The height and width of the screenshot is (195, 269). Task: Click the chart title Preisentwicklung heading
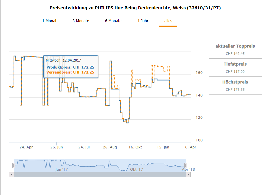point(135,8)
